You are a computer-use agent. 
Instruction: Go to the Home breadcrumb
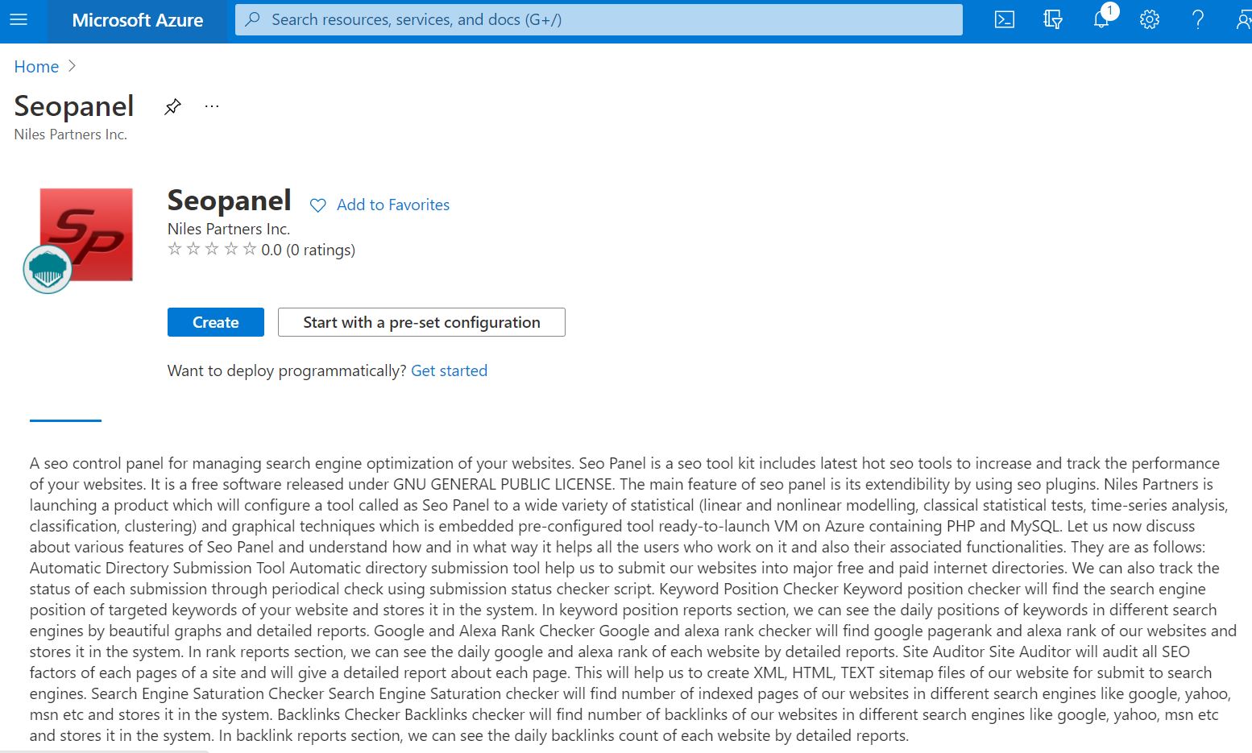click(36, 67)
